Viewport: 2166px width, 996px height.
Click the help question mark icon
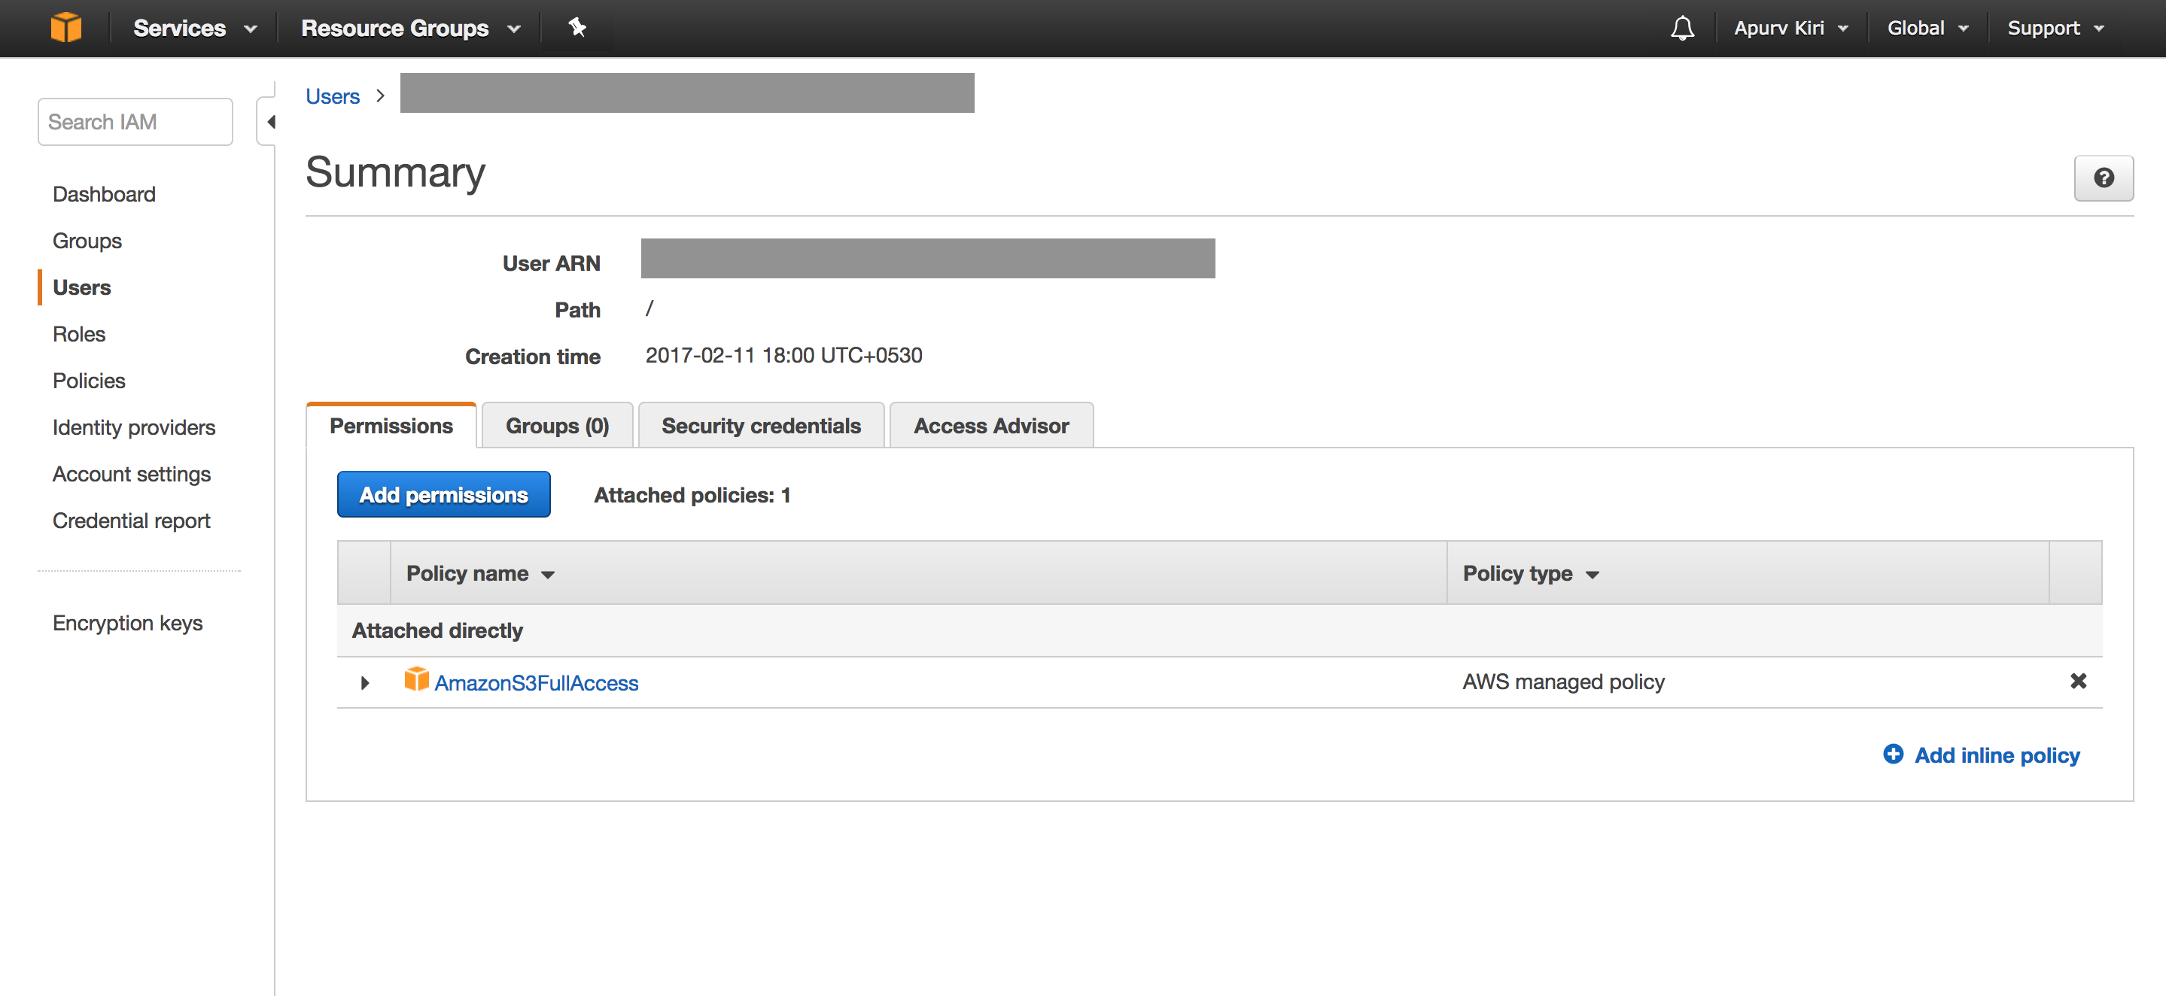[2103, 178]
